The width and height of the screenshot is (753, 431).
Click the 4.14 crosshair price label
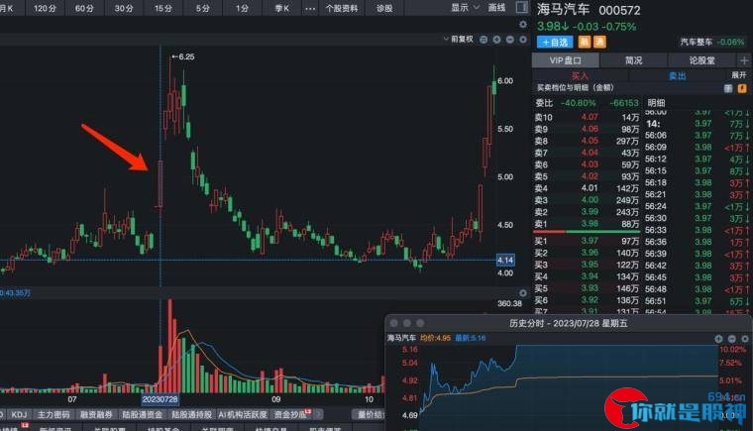click(505, 260)
